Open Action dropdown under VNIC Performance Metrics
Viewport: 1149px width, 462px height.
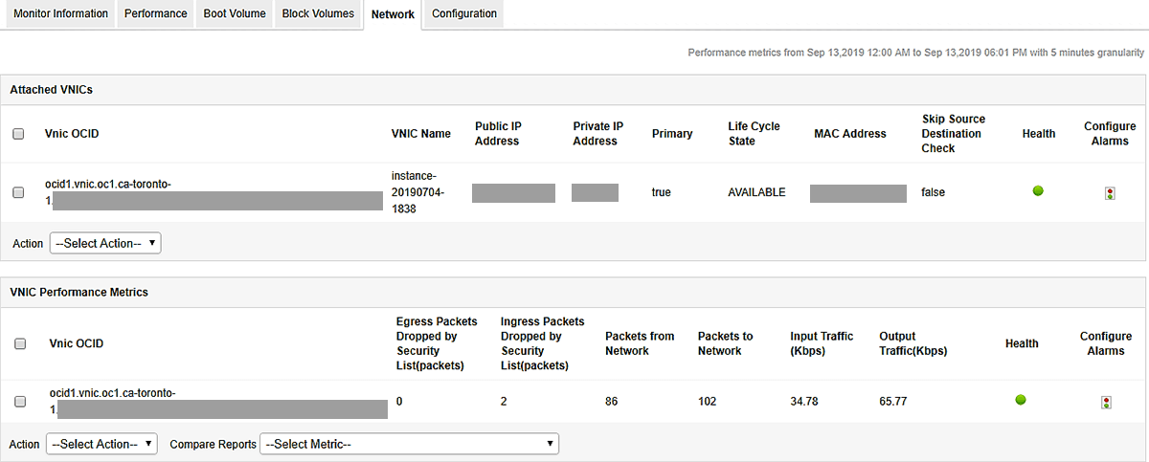pyautogui.click(x=101, y=444)
